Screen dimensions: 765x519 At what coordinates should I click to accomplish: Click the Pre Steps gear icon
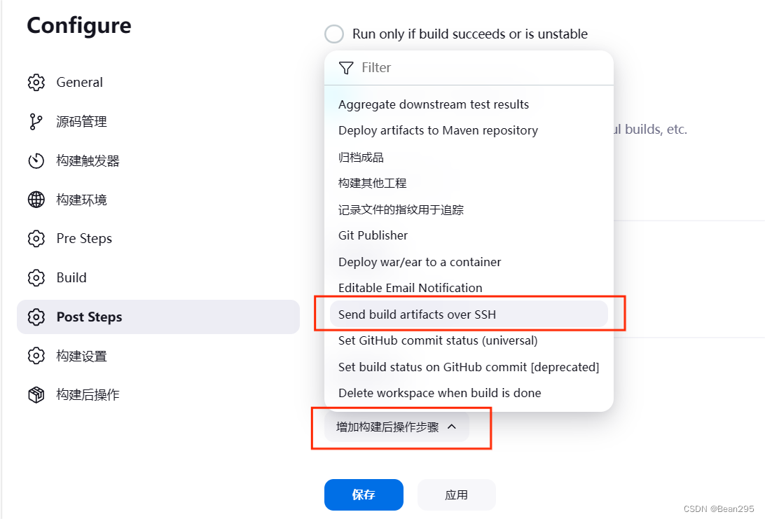click(36, 238)
